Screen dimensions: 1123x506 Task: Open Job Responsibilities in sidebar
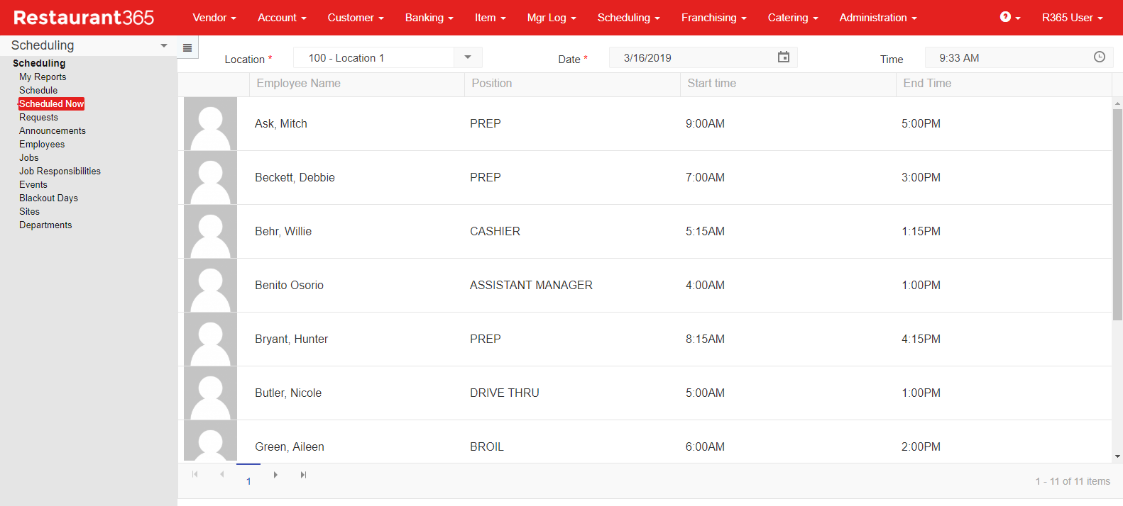(x=60, y=171)
